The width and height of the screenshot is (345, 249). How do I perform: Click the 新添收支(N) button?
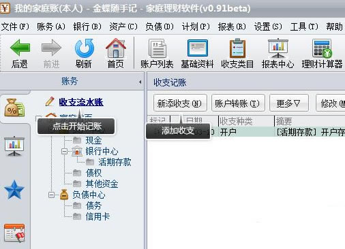pyautogui.click(x=180, y=103)
